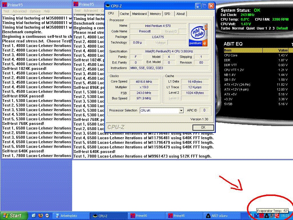Open Help menu in left Prime95 window
293x220 pixels.
[x=47, y=11]
